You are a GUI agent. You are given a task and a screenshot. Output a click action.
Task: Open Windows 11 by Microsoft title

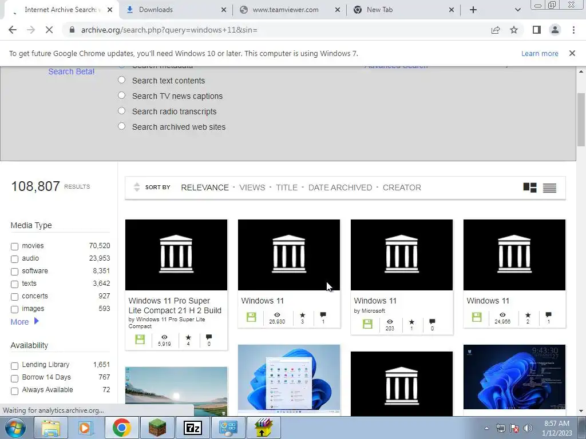tap(375, 301)
